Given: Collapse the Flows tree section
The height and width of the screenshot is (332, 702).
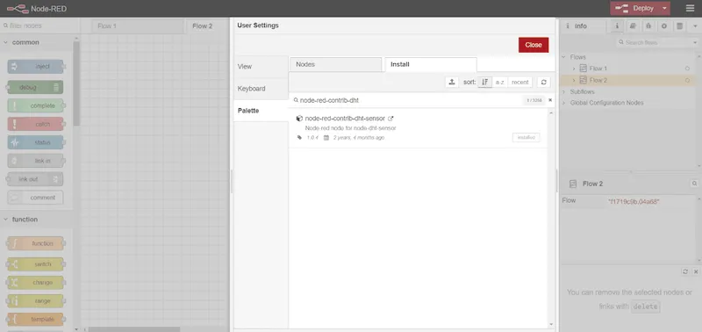Looking at the screenshot, I should [563, 57].
